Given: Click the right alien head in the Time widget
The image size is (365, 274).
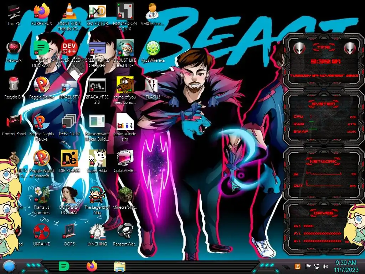Looking at the screenshot, I should [x=350, y=48].
